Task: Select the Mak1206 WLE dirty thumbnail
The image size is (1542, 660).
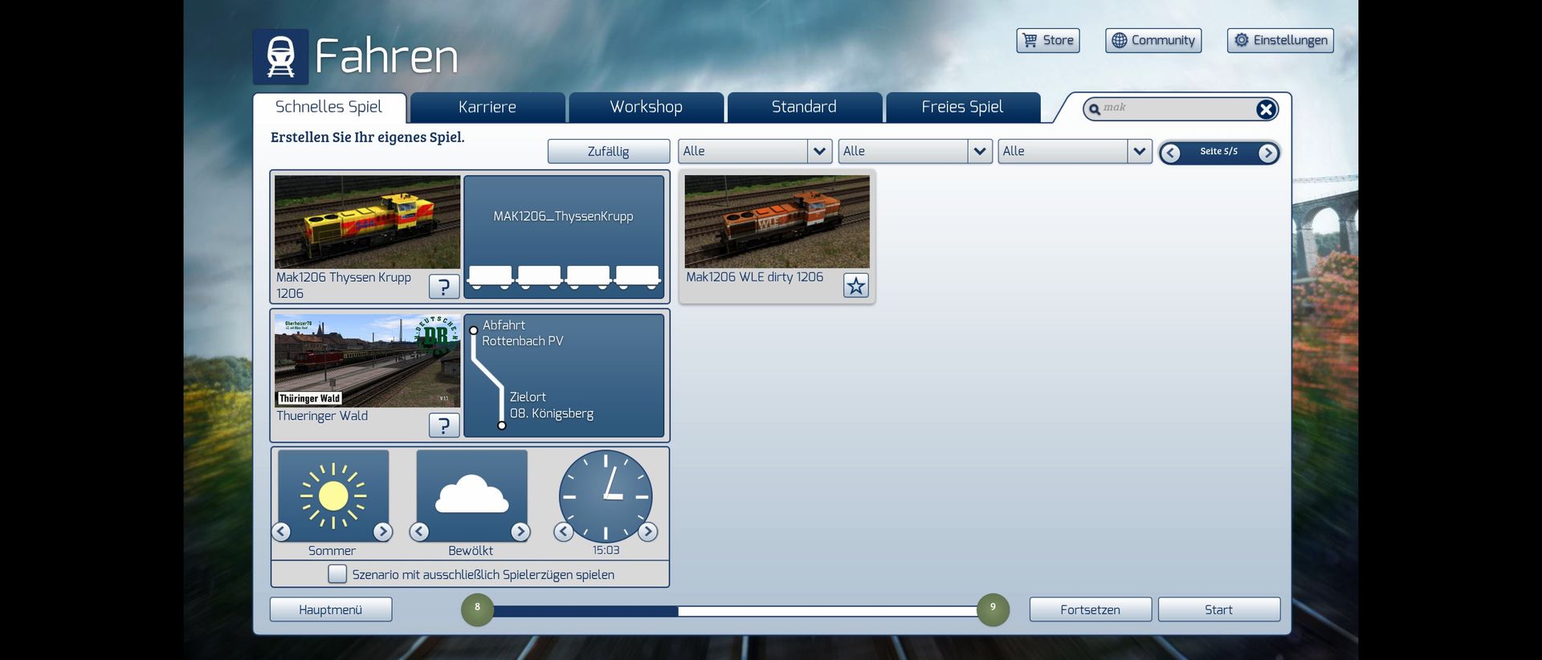Action: 777,222
